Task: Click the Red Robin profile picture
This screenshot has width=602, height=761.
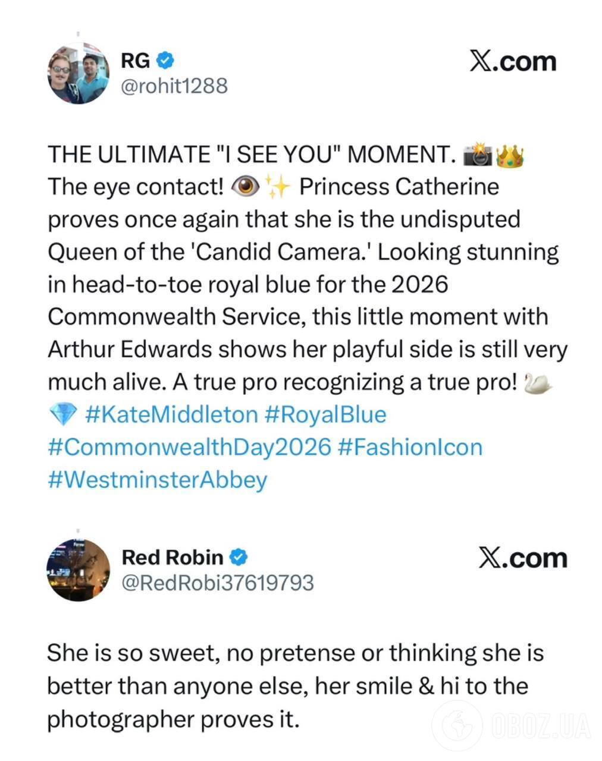Action: tap(78, 570)
